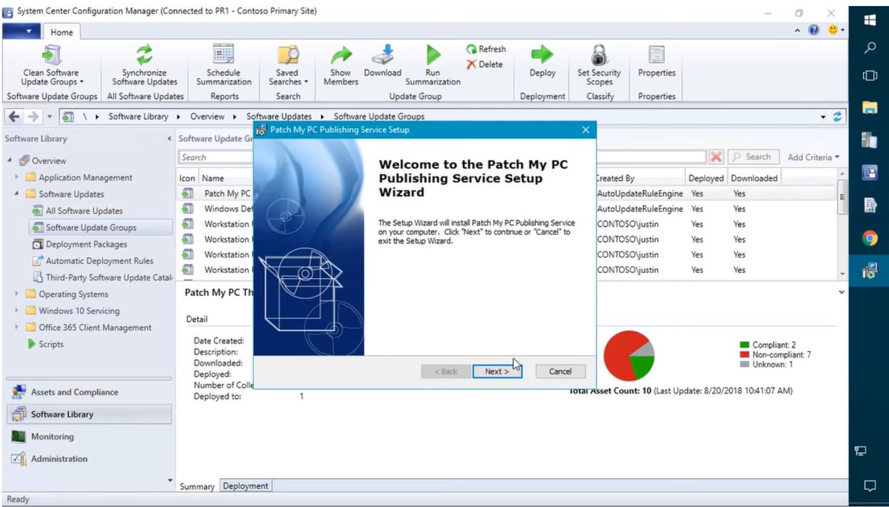Click the Download ribbon icon
The height and width of the screenshot is (507, 889).
click(382, 56)
